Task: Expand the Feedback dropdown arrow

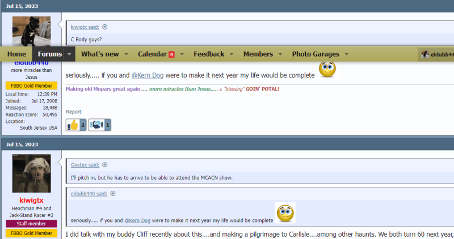Action: [232, 54]
